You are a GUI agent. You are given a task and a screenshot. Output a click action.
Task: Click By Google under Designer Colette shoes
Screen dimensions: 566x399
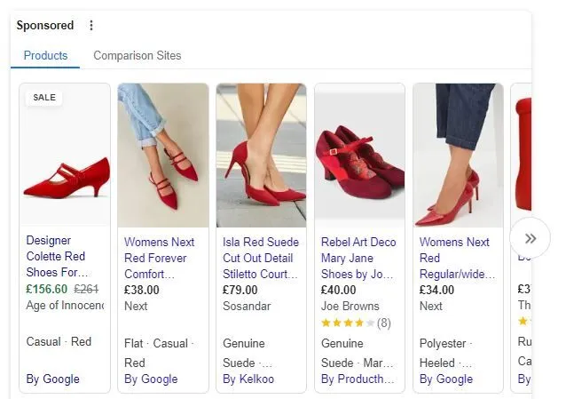click(52, 379)
